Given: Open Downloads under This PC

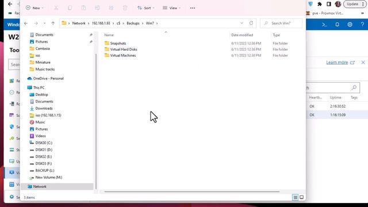Looking at the screenshot, I should point(44,109).
